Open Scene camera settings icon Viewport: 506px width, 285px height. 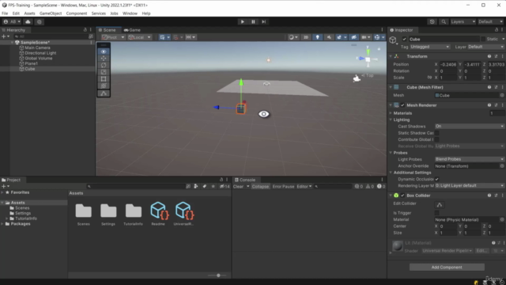365,37
